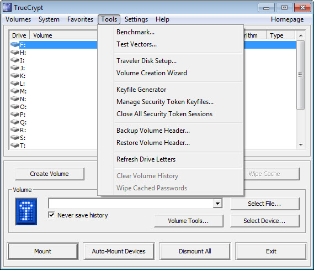Click the T: drive icon
Screen dimensions: 314x270
[x=15, y=146]
